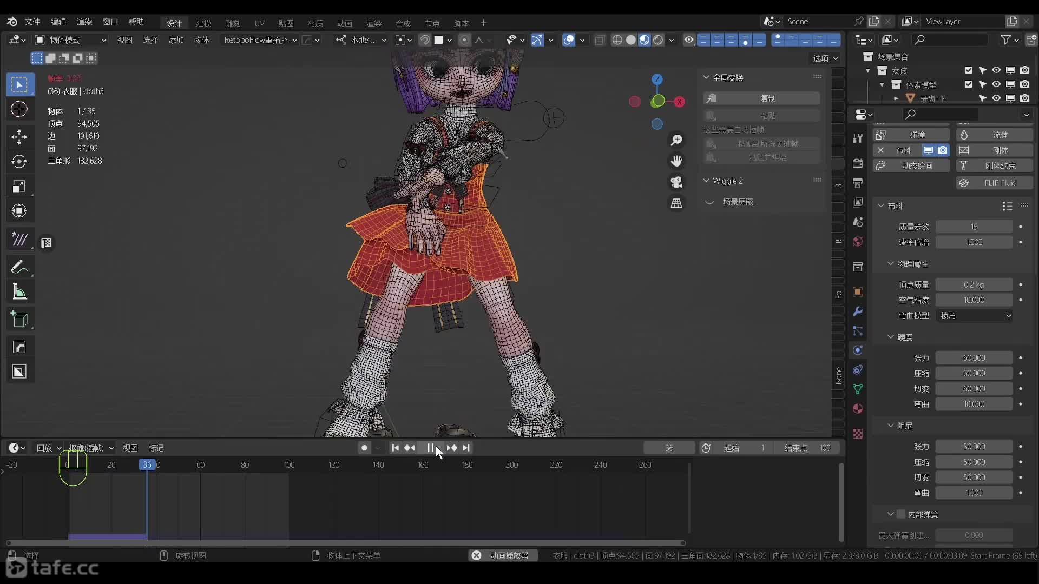
Task: Open the Material properties tab icon
Action: pos(858,408)
